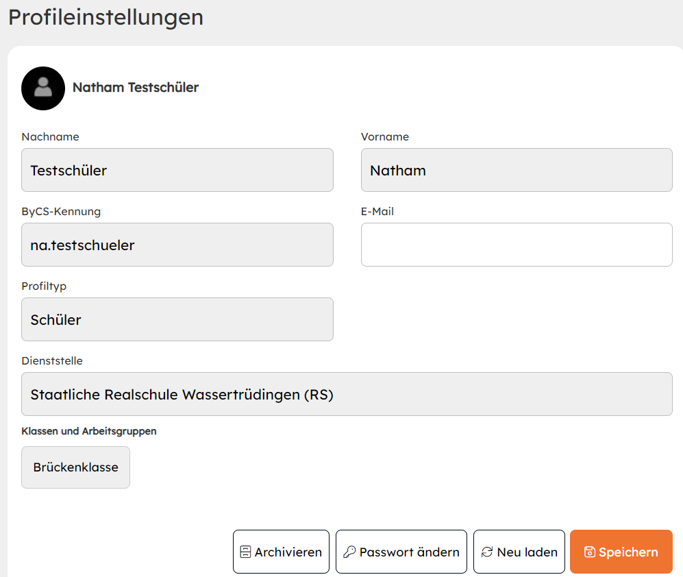683x577 pixels.
Task: Focus the empty E-Mail input field
Action: (x=516, y=245)
